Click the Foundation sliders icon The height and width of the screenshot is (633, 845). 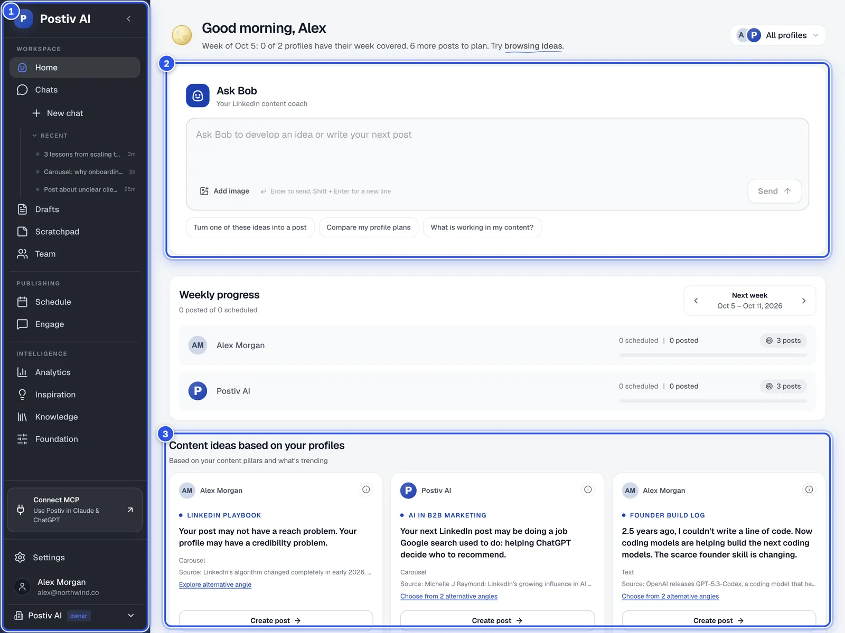22,439
